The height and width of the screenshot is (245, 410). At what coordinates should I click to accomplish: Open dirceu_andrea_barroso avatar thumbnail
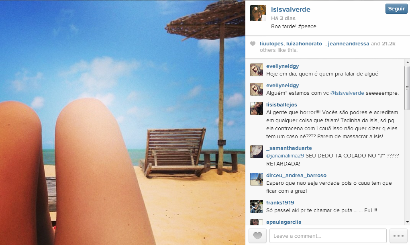257,179
